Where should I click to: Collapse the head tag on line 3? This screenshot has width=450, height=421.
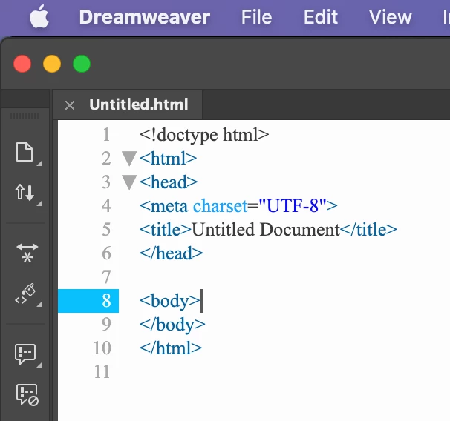pyautogui.click(x=129, y=182)
